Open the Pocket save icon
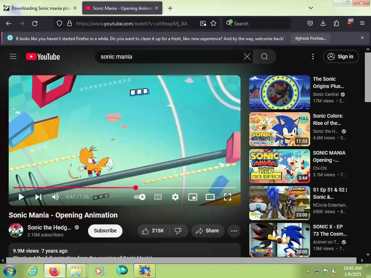The height and width of the screenshot is (278, 371). (x=310, y=24)
